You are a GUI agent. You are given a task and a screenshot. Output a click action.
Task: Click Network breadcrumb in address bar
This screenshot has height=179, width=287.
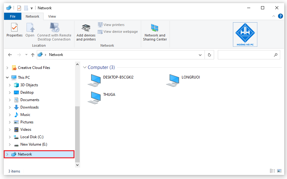[56, 55]
